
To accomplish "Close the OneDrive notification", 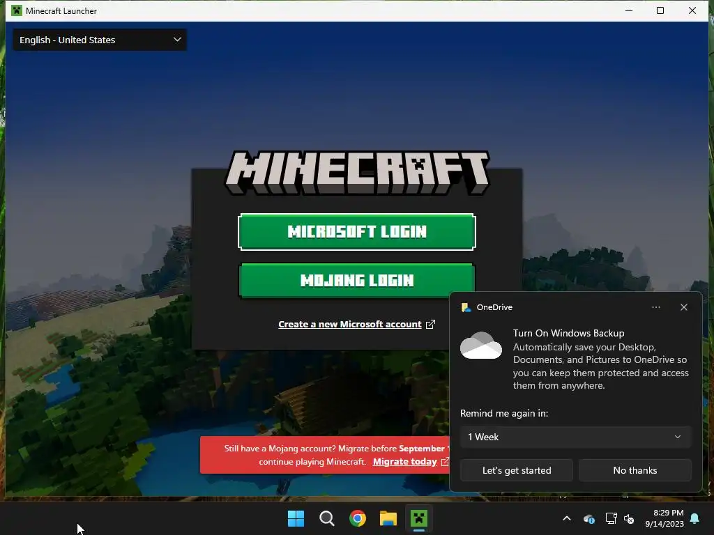I will pyautogui.click(x=683, y=307).
